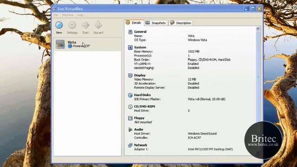297x167 pixels.
Task: Open the Hard Disks section link
Action: pos(142,95)
